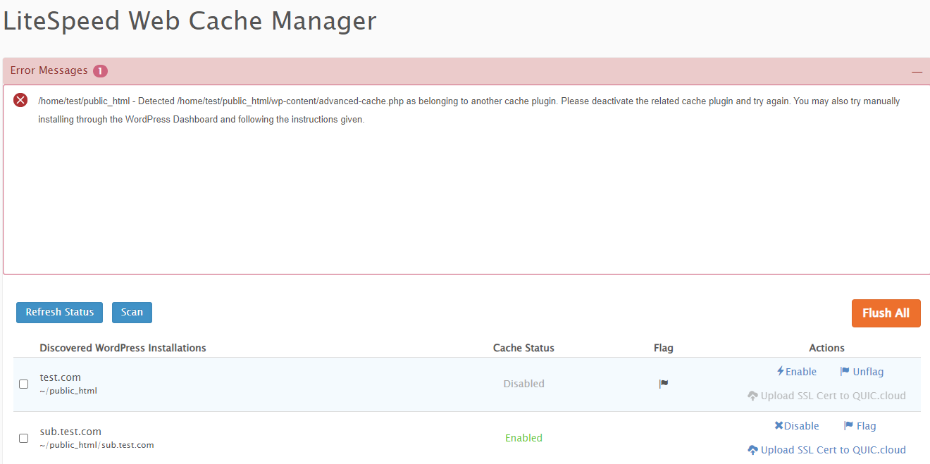This screenshot has width=930, height=464.
Task: Click the flag icon in test.com row
Action: pos(664,384)
